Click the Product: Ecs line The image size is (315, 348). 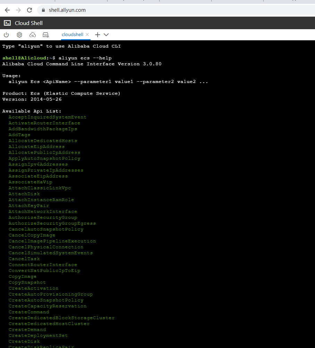click(61, 93)
